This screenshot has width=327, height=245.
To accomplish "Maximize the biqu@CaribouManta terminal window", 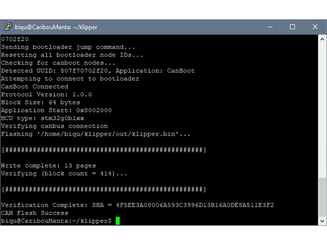I will 292,27.
